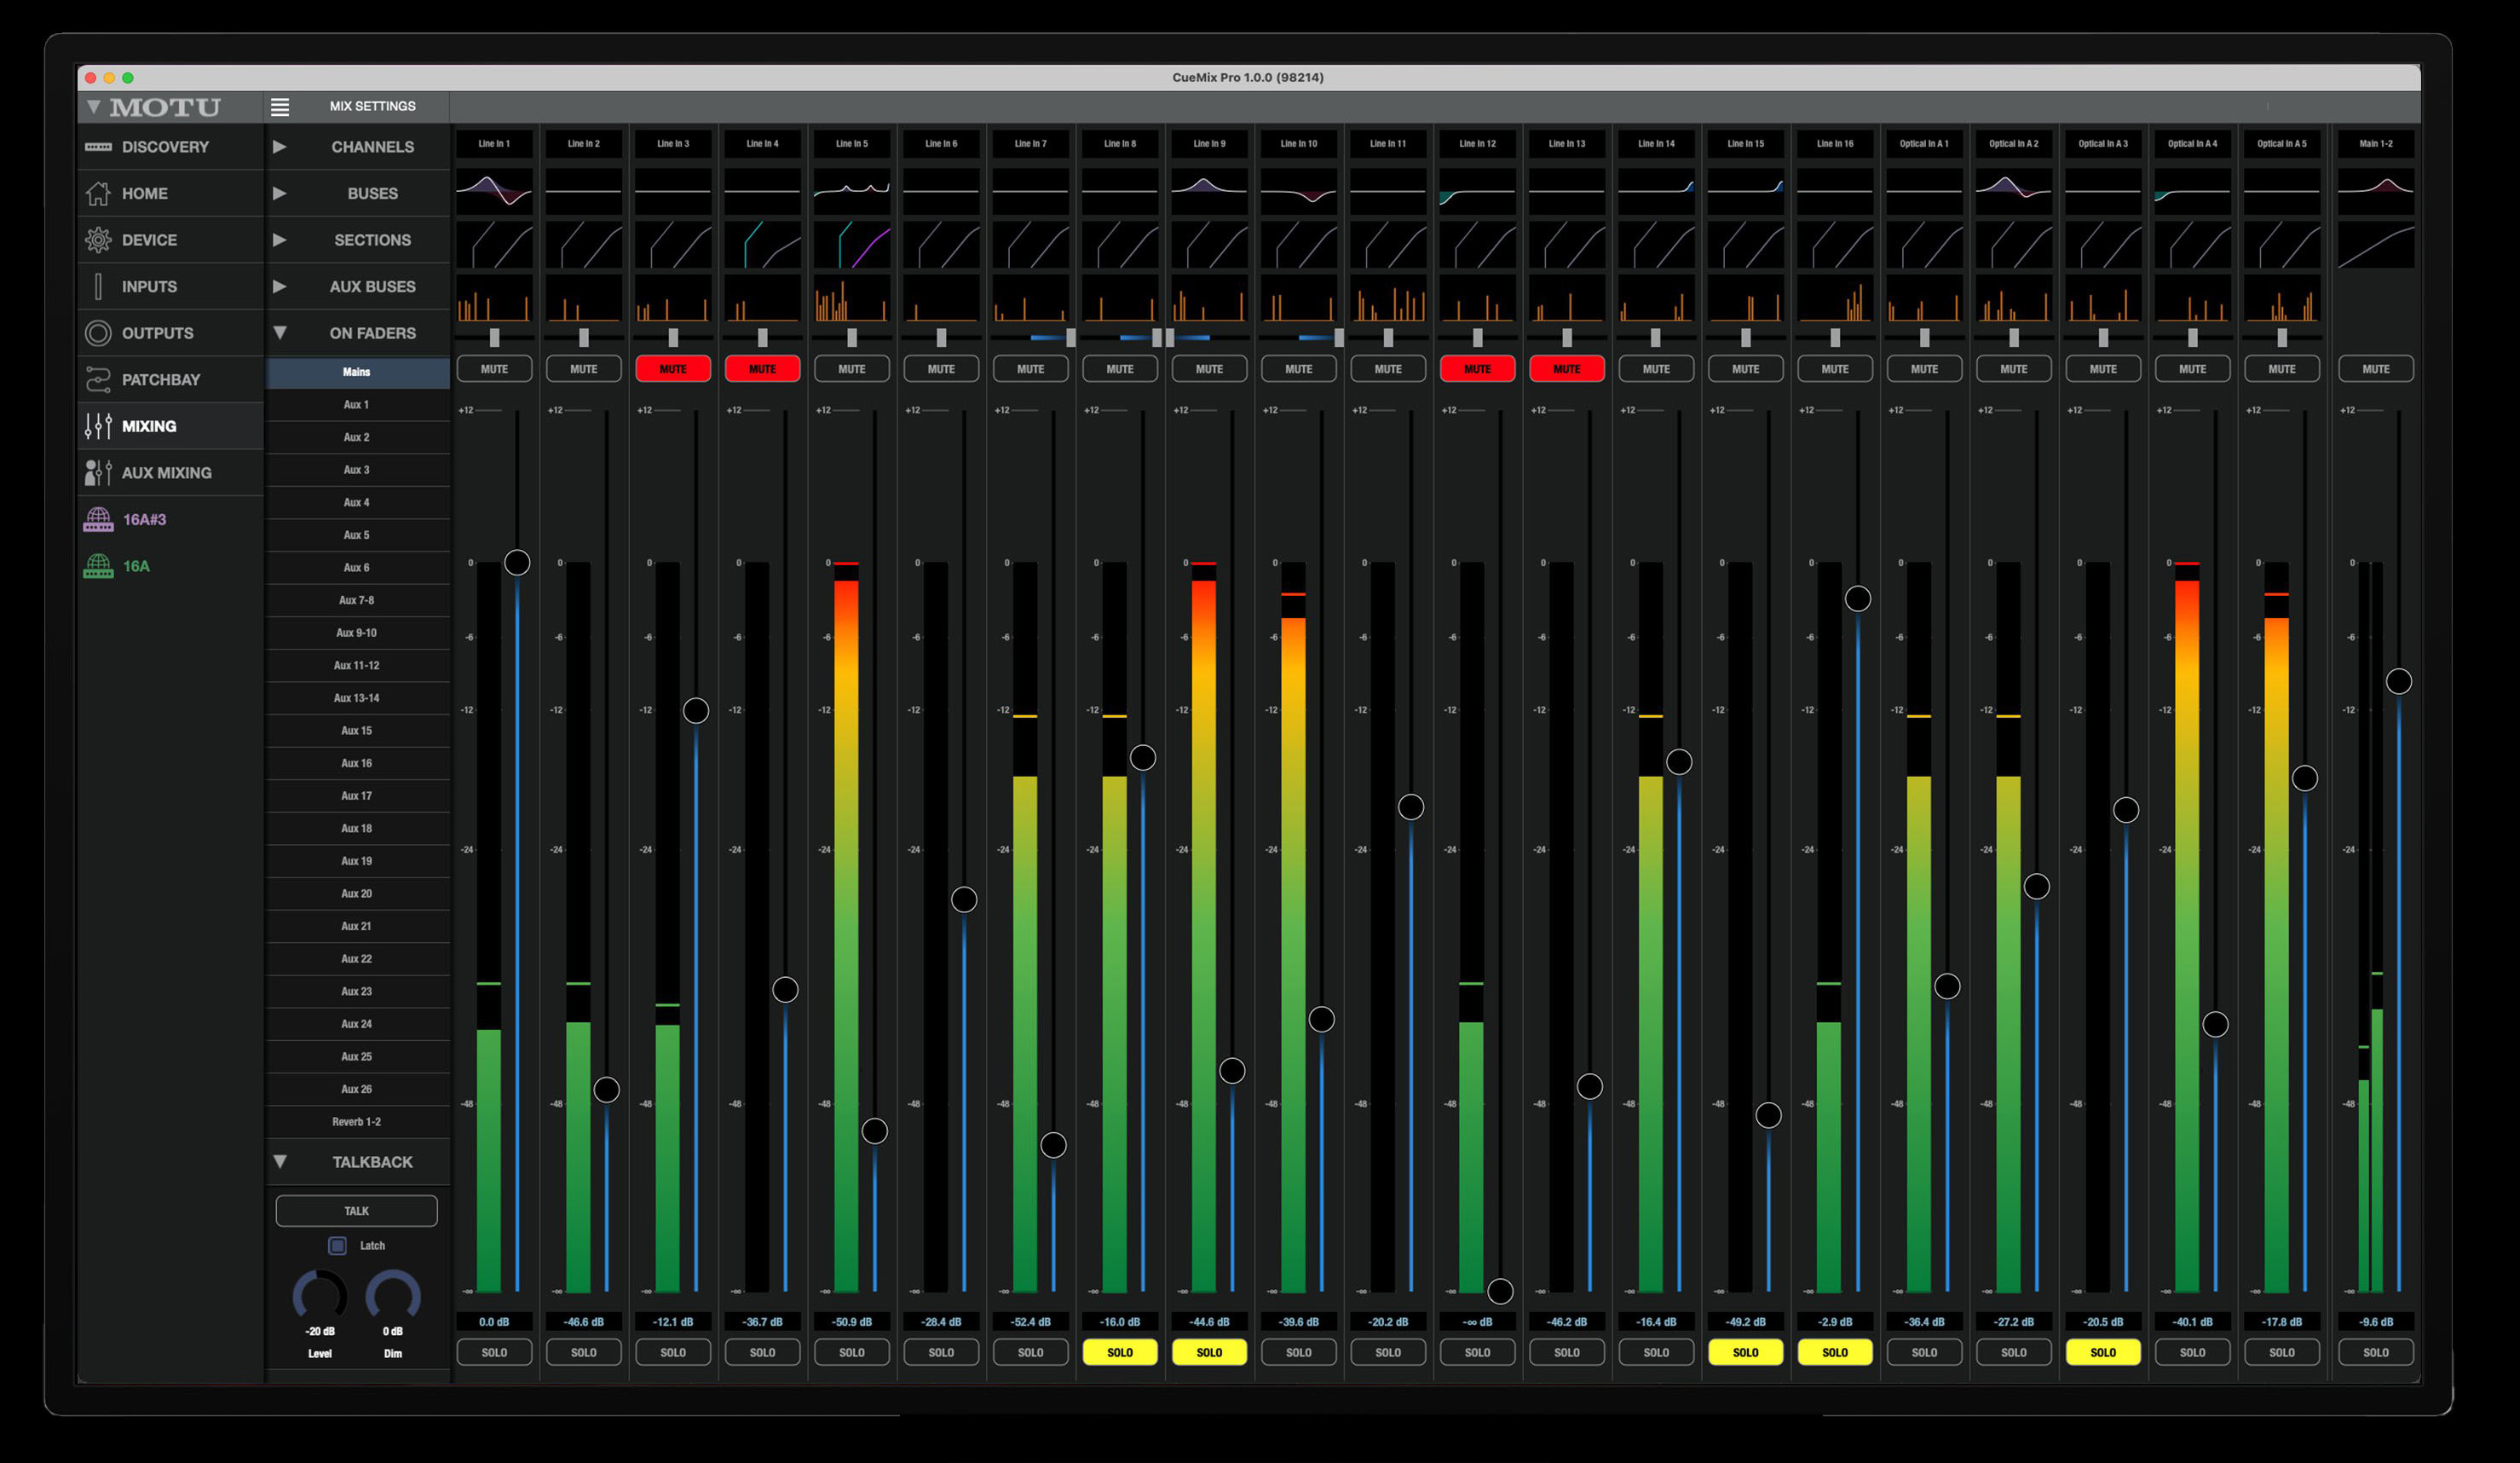This screenshot has width=2520, height=1463.
Task: Click the Home house icon
Action: (x=98, y=194)
